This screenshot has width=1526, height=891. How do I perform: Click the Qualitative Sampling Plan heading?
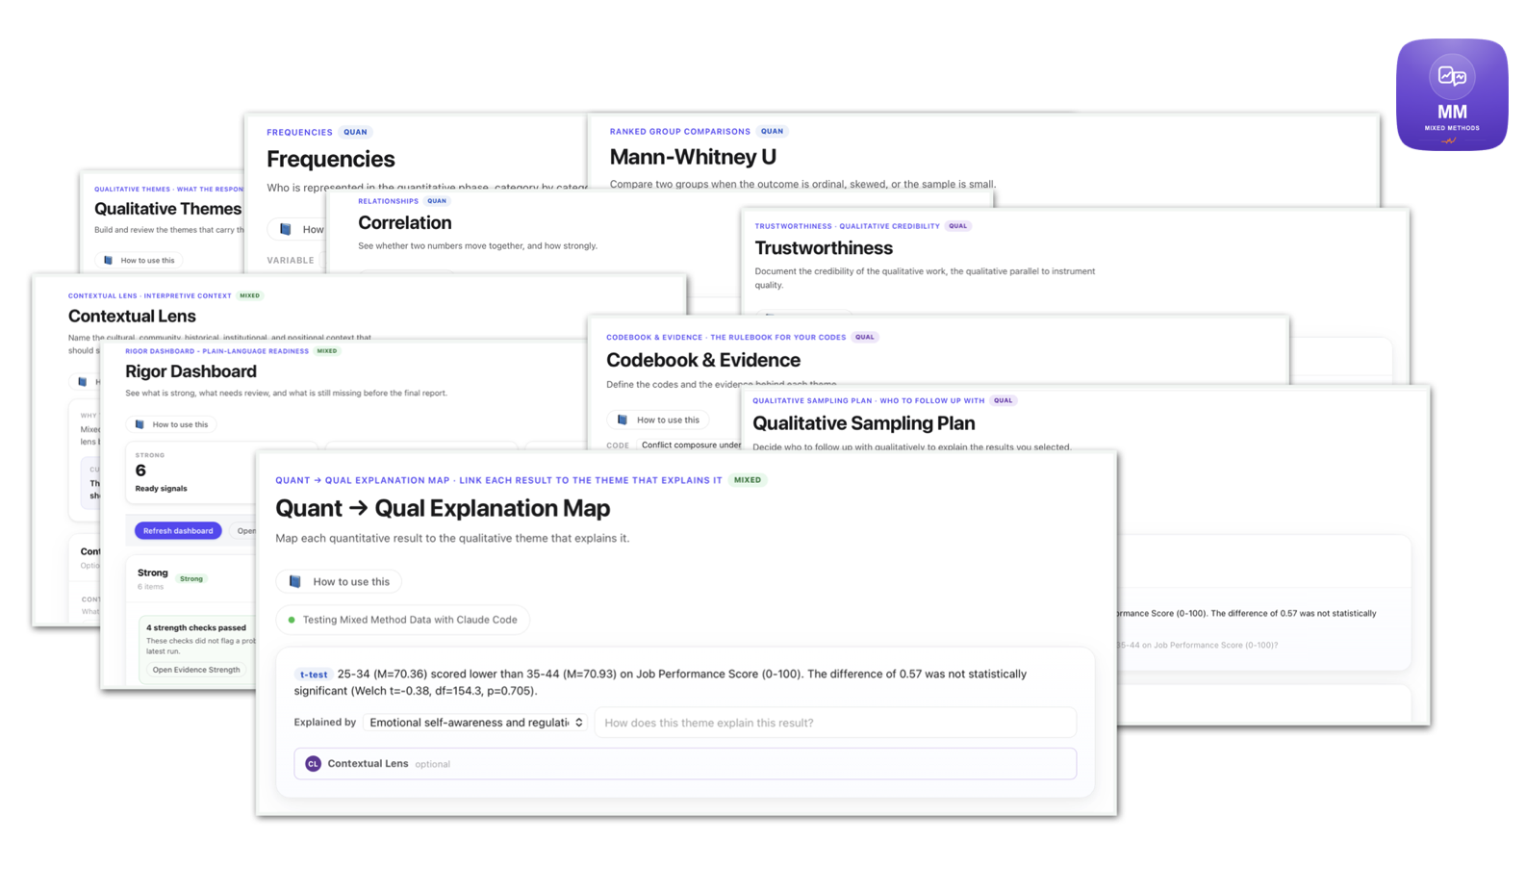click(x=864, y=423)
